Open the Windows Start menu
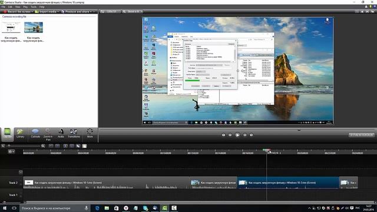Viewport: 377px width, 212px height. click(5, 208)
